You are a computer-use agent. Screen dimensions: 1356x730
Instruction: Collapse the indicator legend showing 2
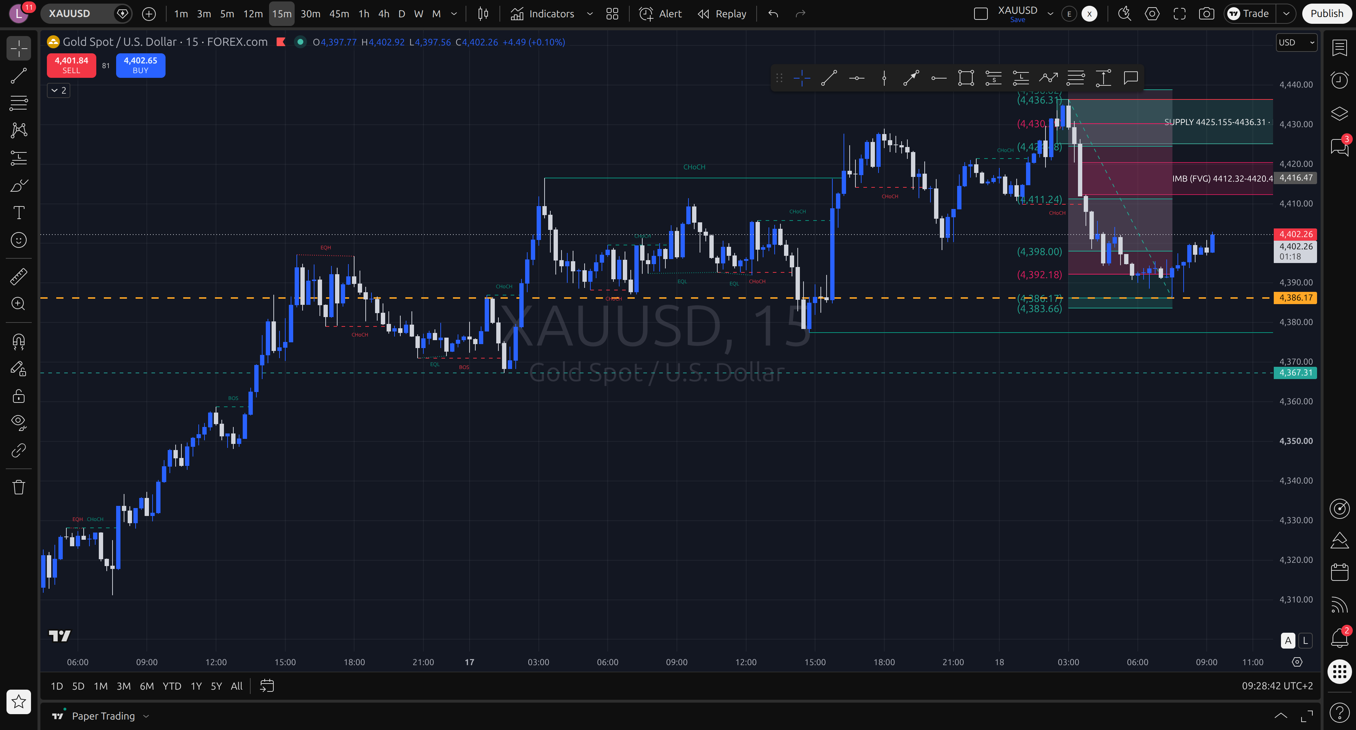tap(58, 90)
